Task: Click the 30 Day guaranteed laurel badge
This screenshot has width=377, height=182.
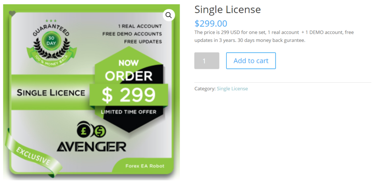Action: [x=52, y=43]
